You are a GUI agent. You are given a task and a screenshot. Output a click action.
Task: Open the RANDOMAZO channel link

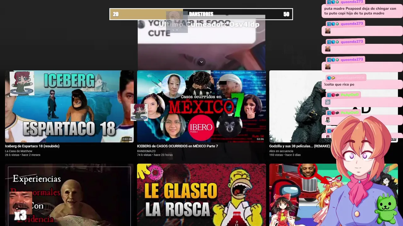(146, 151)
